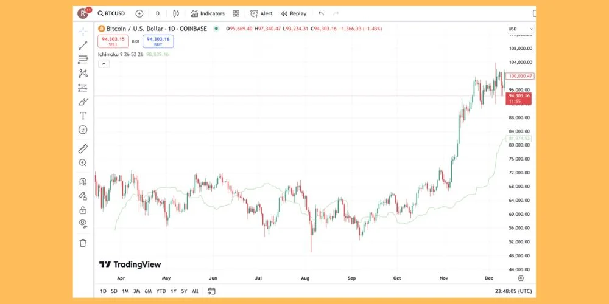The width and height of the screenshot is (609, 304).
Task: Open the Indicators menu
Action: (208, 13)
